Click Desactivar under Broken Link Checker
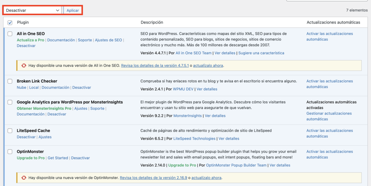Viewport: 371px width, 186px height. coord(82,87)
